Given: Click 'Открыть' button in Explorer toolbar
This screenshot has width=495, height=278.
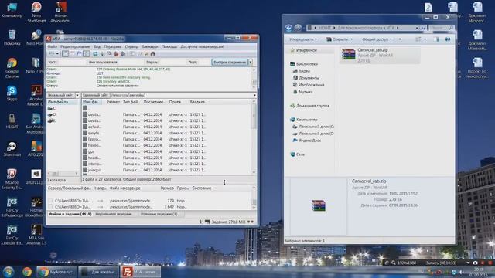Looking at the screenshot, I should (x=338, y=39).
